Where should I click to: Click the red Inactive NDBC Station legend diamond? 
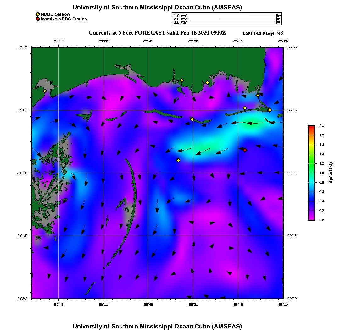tap(37, 19)
